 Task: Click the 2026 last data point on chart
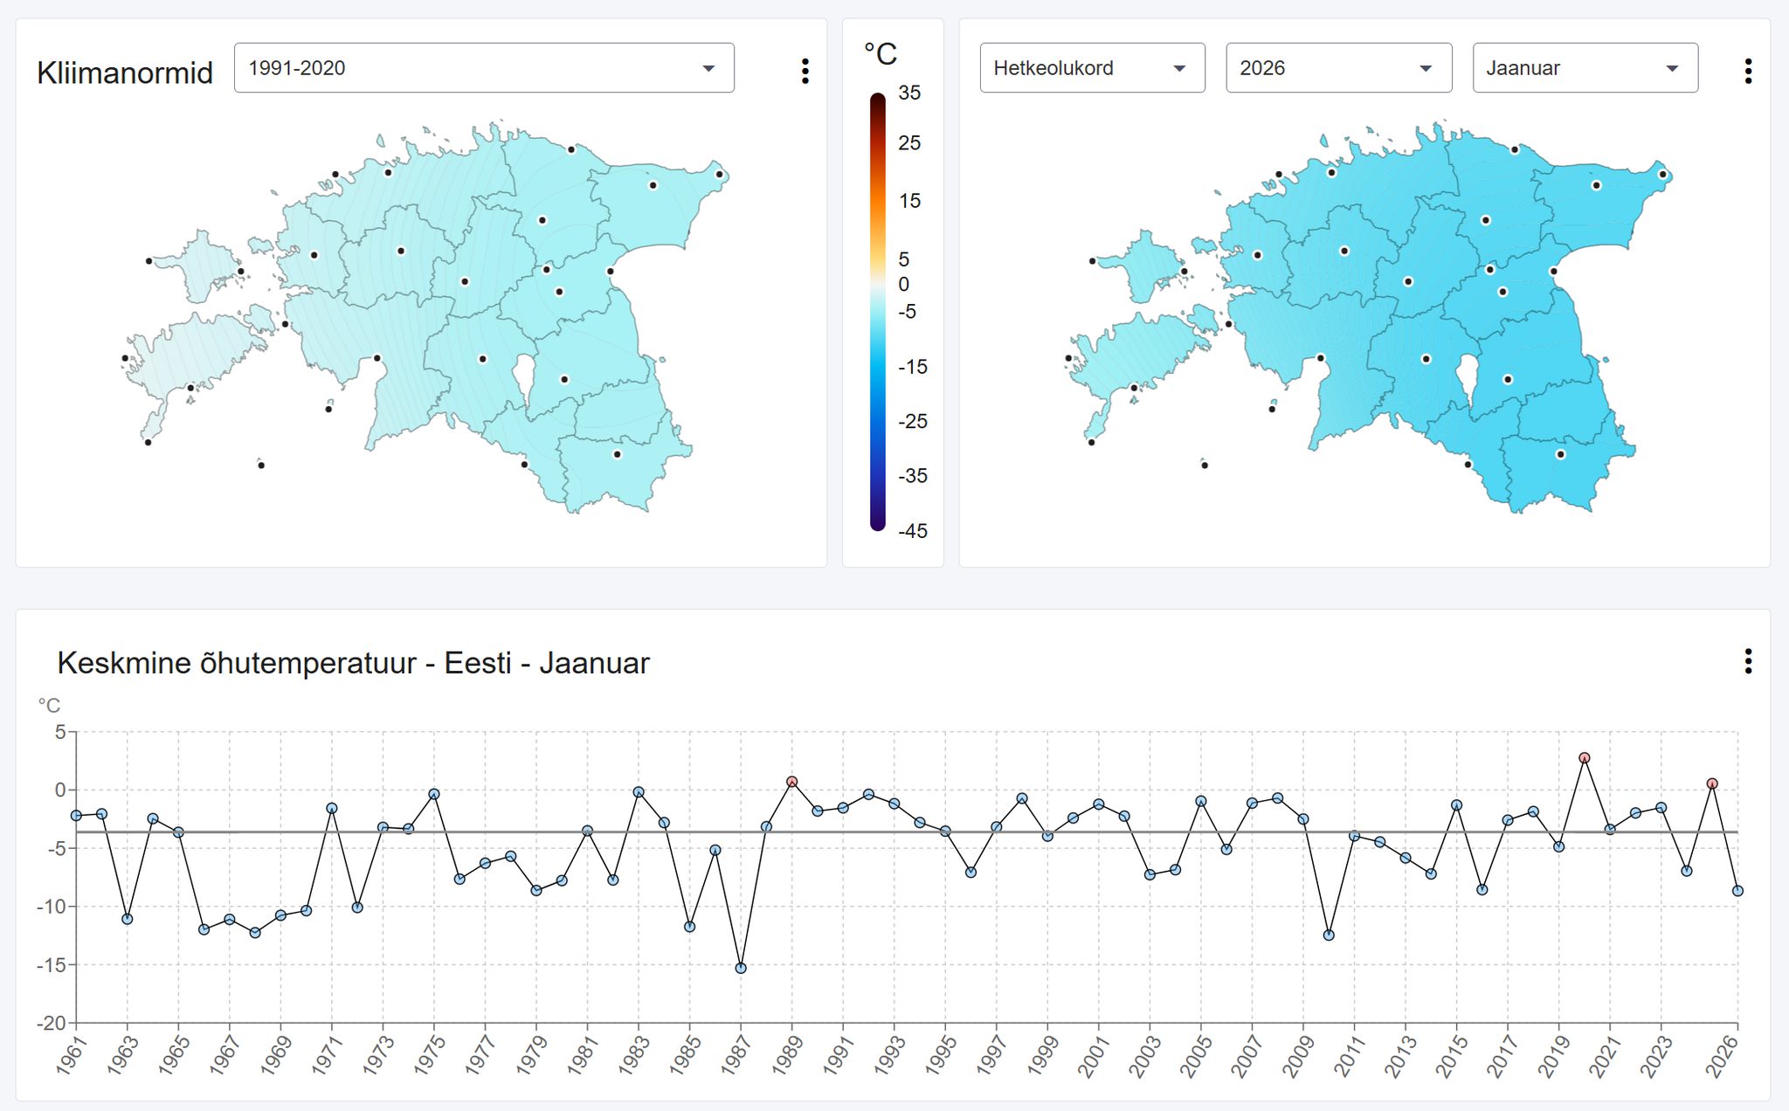(1737, 891)
